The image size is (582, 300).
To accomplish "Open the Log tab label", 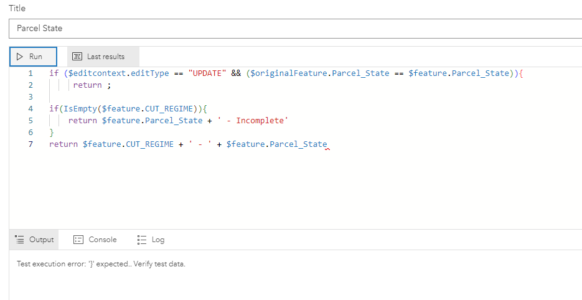I will tap(158, 240).
